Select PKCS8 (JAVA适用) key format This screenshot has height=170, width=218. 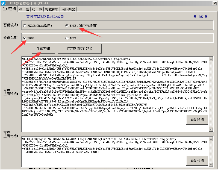(x=25, y=26)
